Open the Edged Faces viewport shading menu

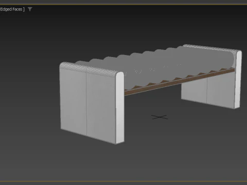[12, 9]
